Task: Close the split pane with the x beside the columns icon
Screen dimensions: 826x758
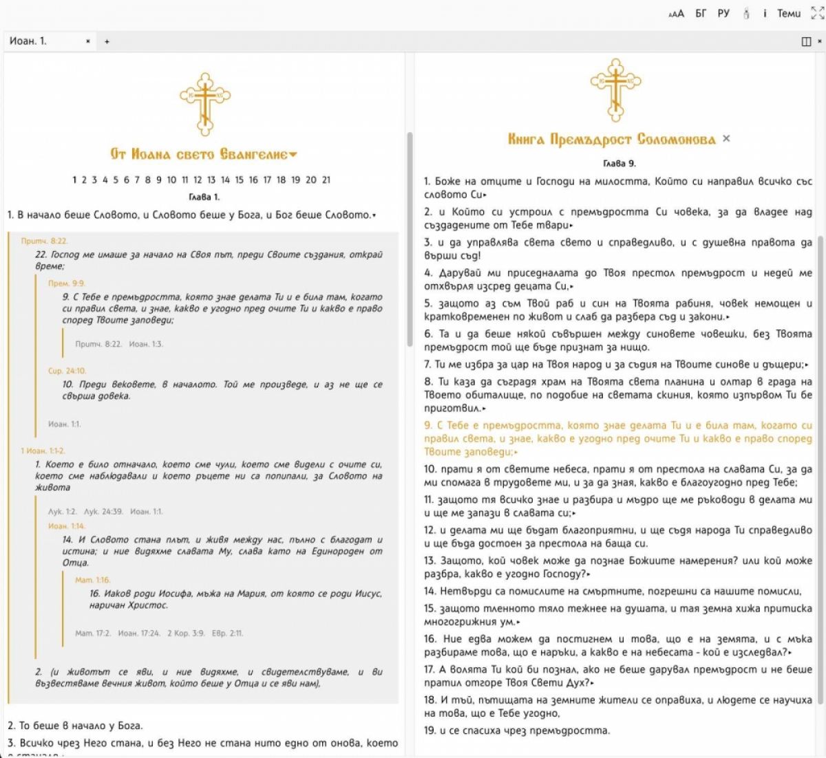Action: (820, 41)
